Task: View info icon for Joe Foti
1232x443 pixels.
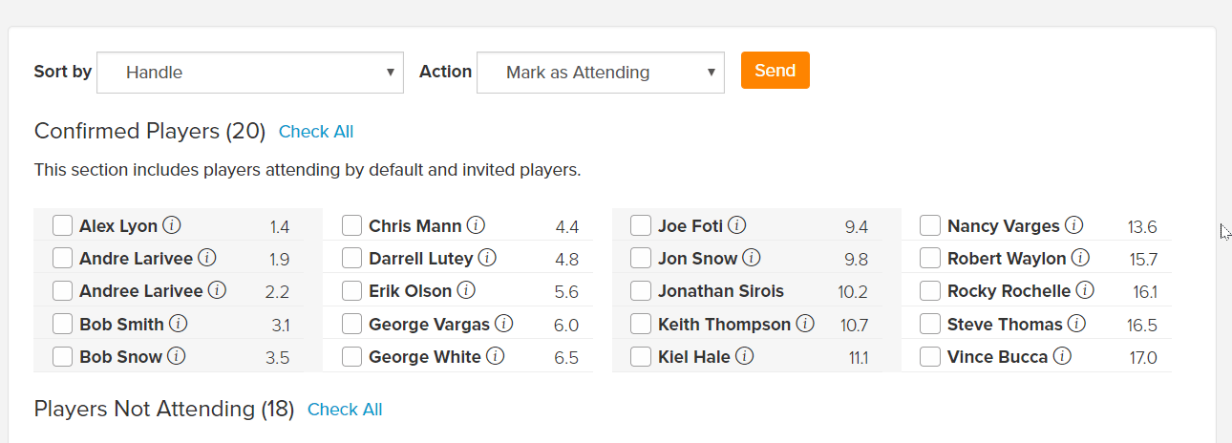Action: click(737, 225)
